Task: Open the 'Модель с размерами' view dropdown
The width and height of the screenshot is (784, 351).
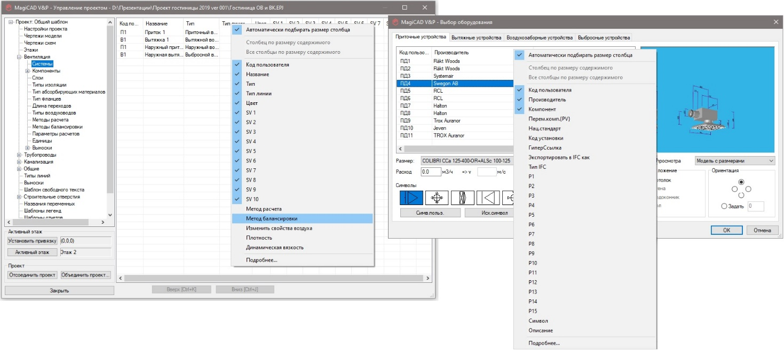Action: [x=734, y=160]
